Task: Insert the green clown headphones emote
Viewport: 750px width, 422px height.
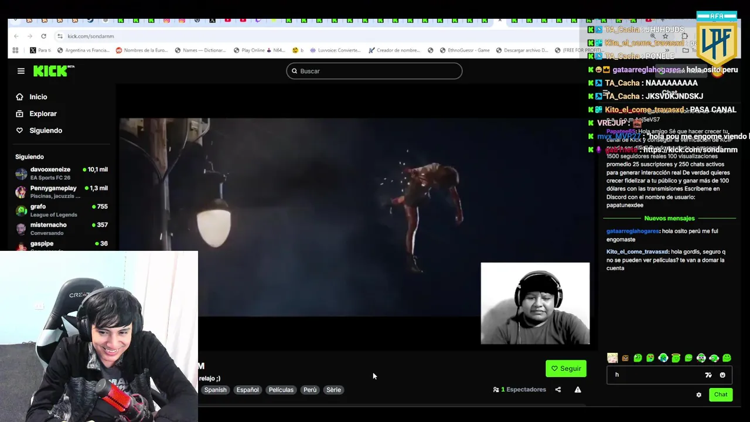Action: (x=701, y=358)
